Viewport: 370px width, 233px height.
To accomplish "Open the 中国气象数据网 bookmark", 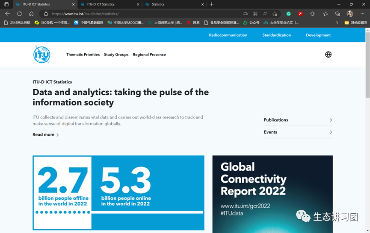I will click(x=89, y=23).
